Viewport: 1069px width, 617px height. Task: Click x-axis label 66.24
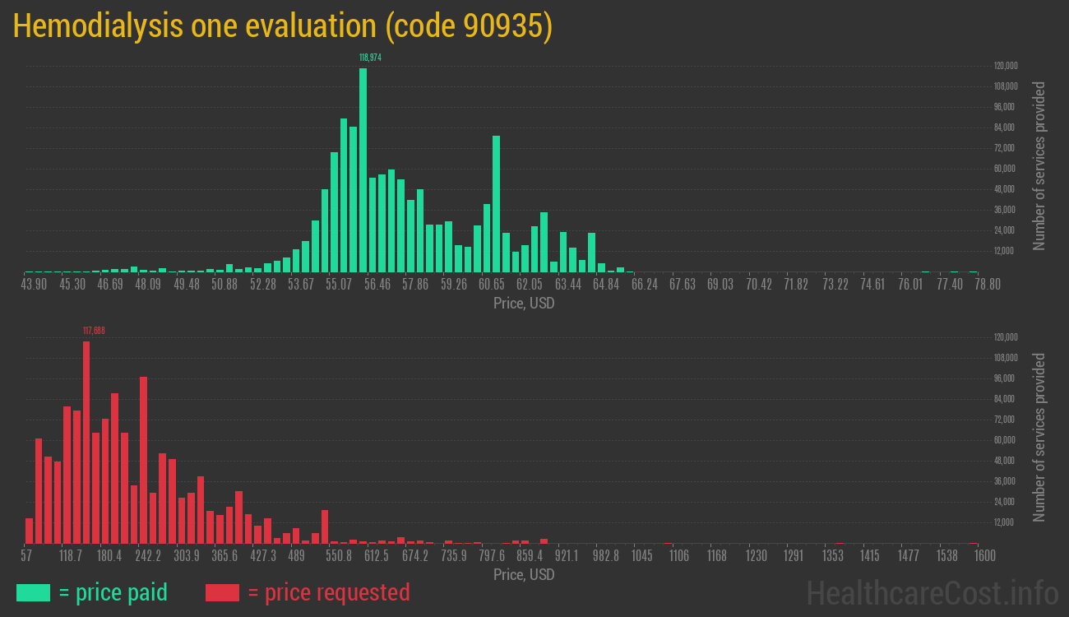(644, 285)
